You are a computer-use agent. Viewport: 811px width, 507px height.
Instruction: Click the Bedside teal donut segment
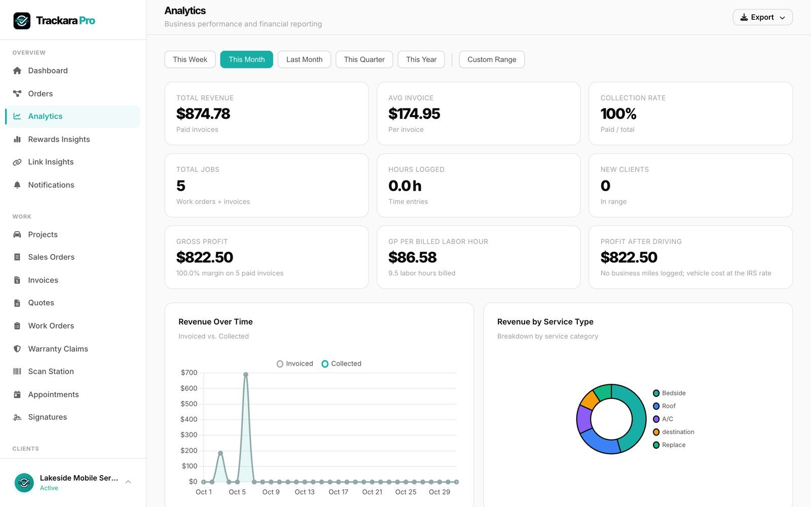point(638,416)
